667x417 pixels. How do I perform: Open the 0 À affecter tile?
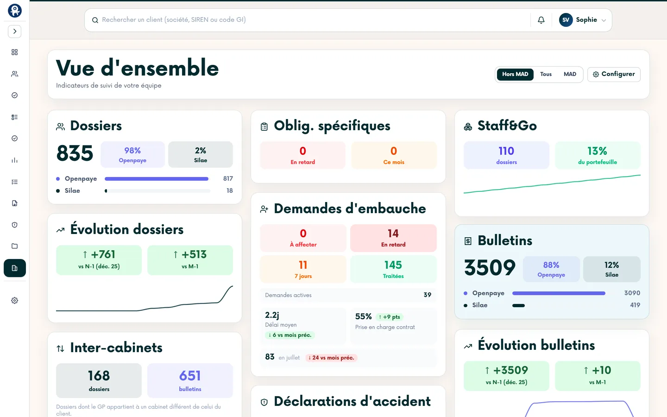303,238
